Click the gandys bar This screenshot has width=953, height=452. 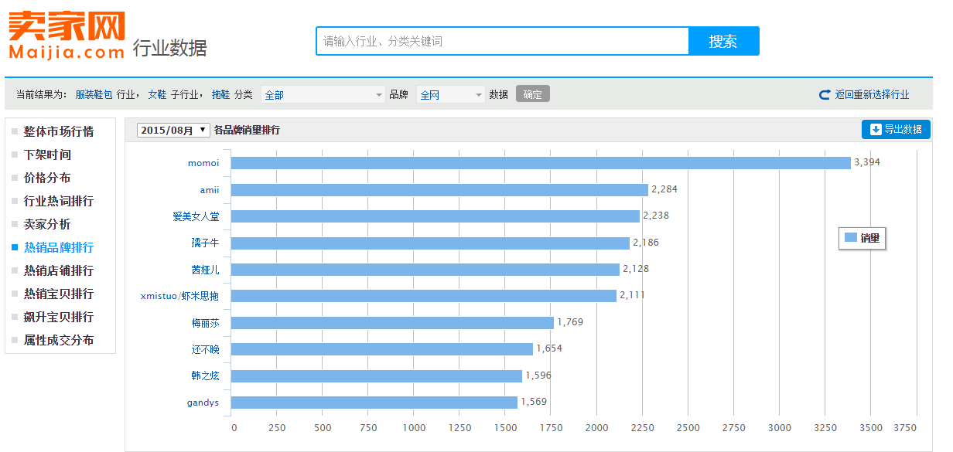point(374,403)
